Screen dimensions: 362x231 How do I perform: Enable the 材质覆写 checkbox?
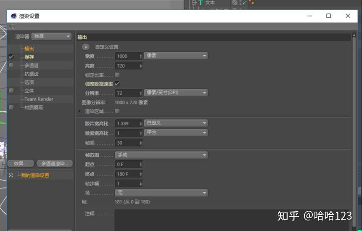(11, 107)
